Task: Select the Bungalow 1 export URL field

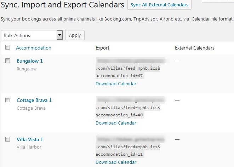Action: pos(130,68)
